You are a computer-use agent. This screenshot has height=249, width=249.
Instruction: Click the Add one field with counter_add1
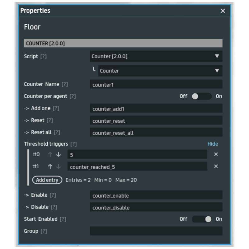pyautogui.click(x=156, y=108)
